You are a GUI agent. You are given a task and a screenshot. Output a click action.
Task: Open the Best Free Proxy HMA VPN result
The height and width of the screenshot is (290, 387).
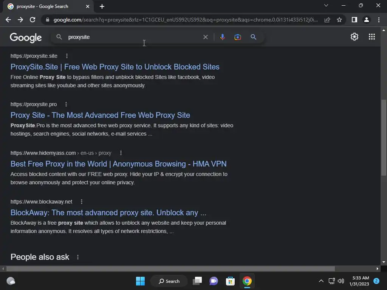pos(118,164)
